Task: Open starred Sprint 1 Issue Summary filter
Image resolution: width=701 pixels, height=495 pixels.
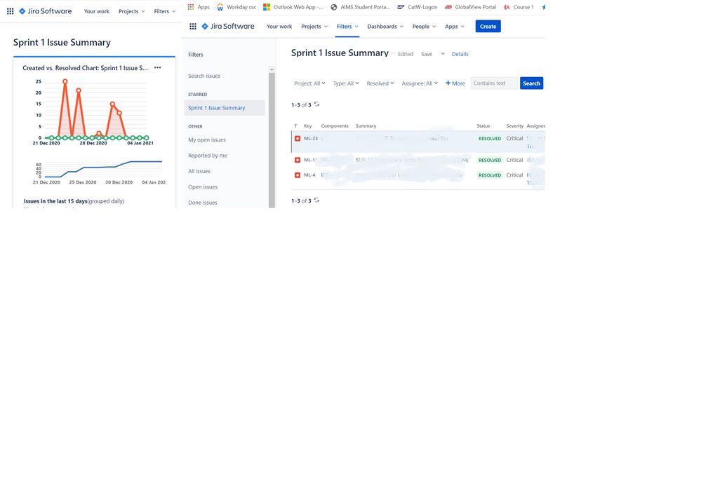Action: [225, 108]
